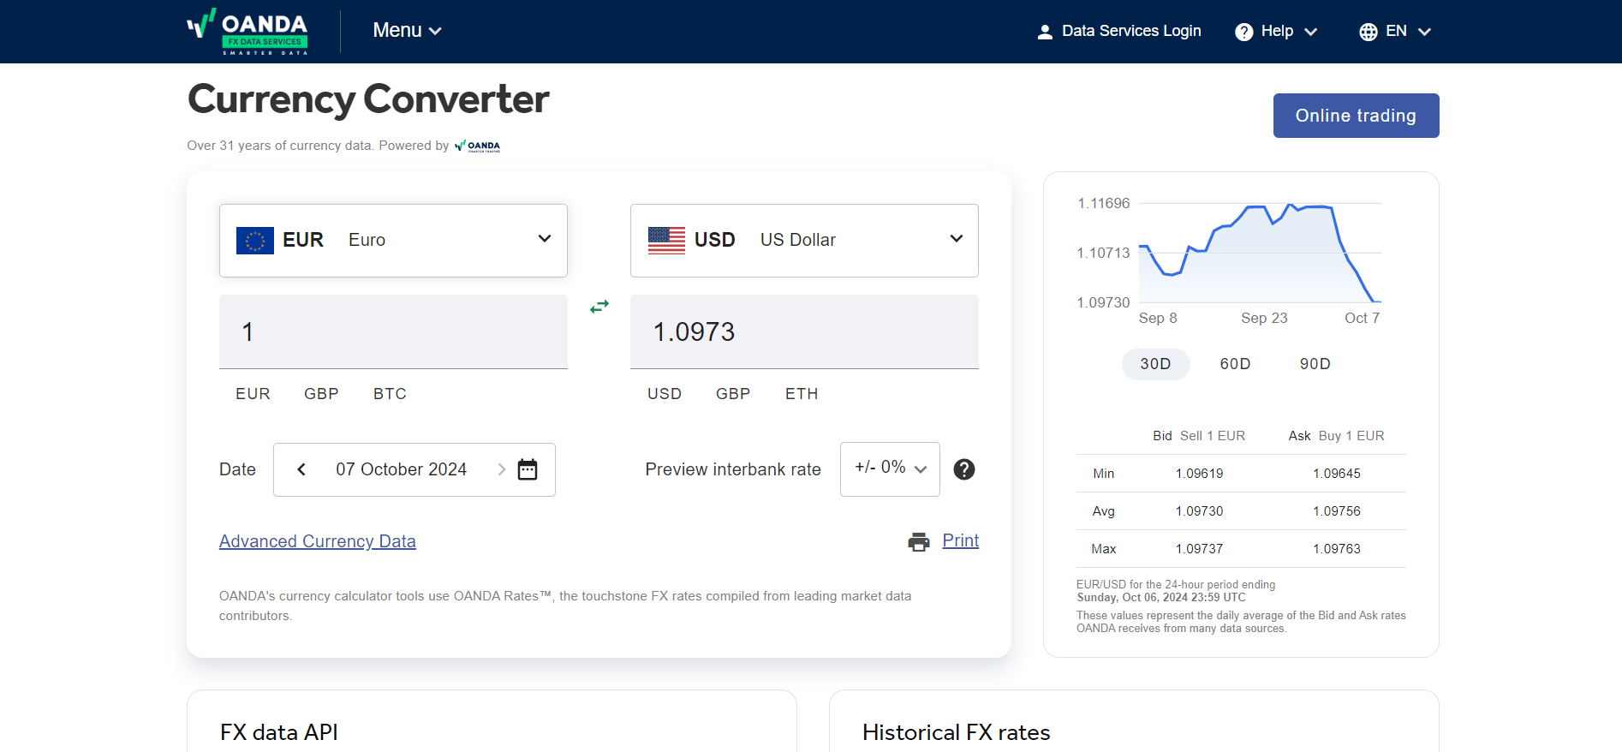Click the Ask Buy 1 EUR column header
The image size is (1622, 752).
pyautogui.click(x=1336, y=436)
